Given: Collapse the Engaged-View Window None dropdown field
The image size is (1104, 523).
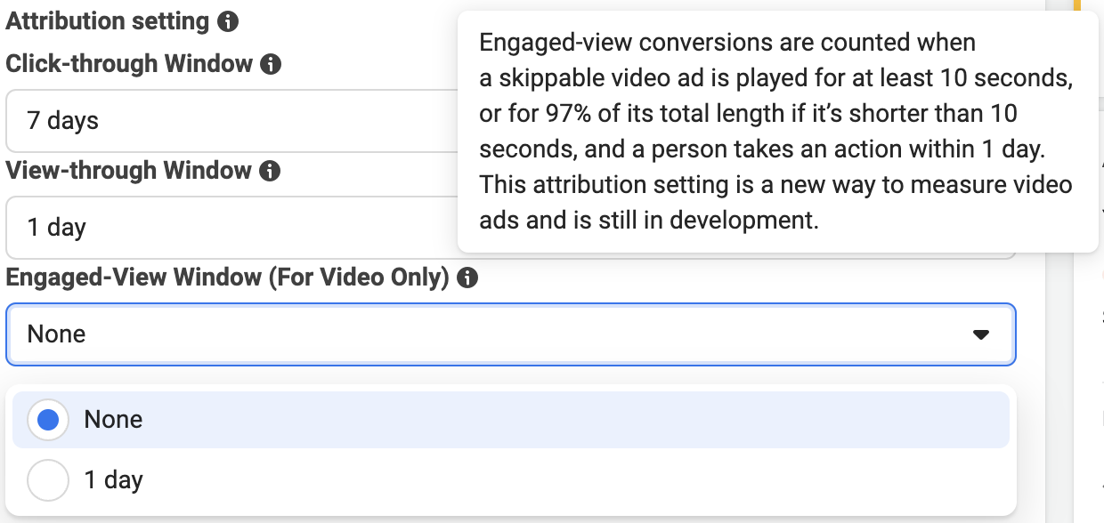Looking at the screenshot, I should 511,334.
